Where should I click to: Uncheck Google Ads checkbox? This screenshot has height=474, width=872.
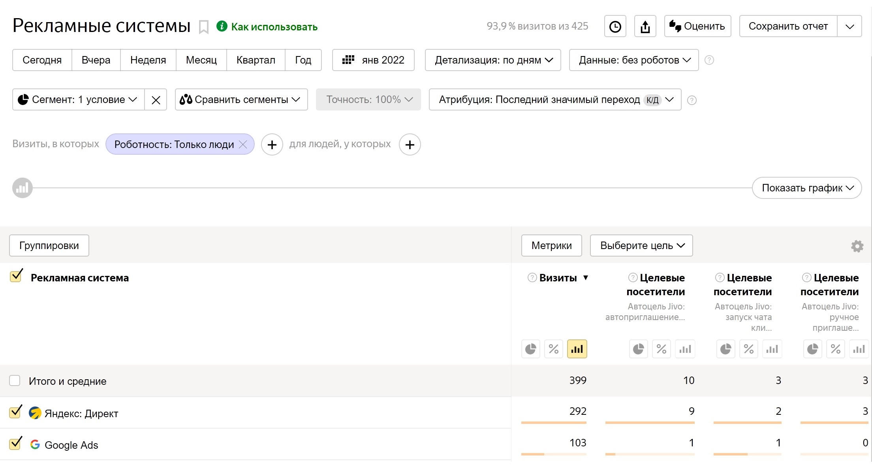point(15,443)
